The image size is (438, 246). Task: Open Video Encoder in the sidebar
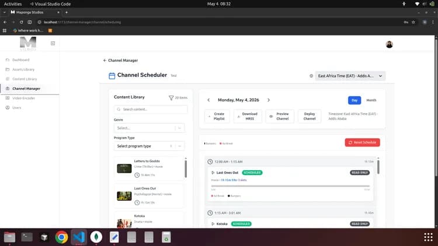[x=29, y=98]
